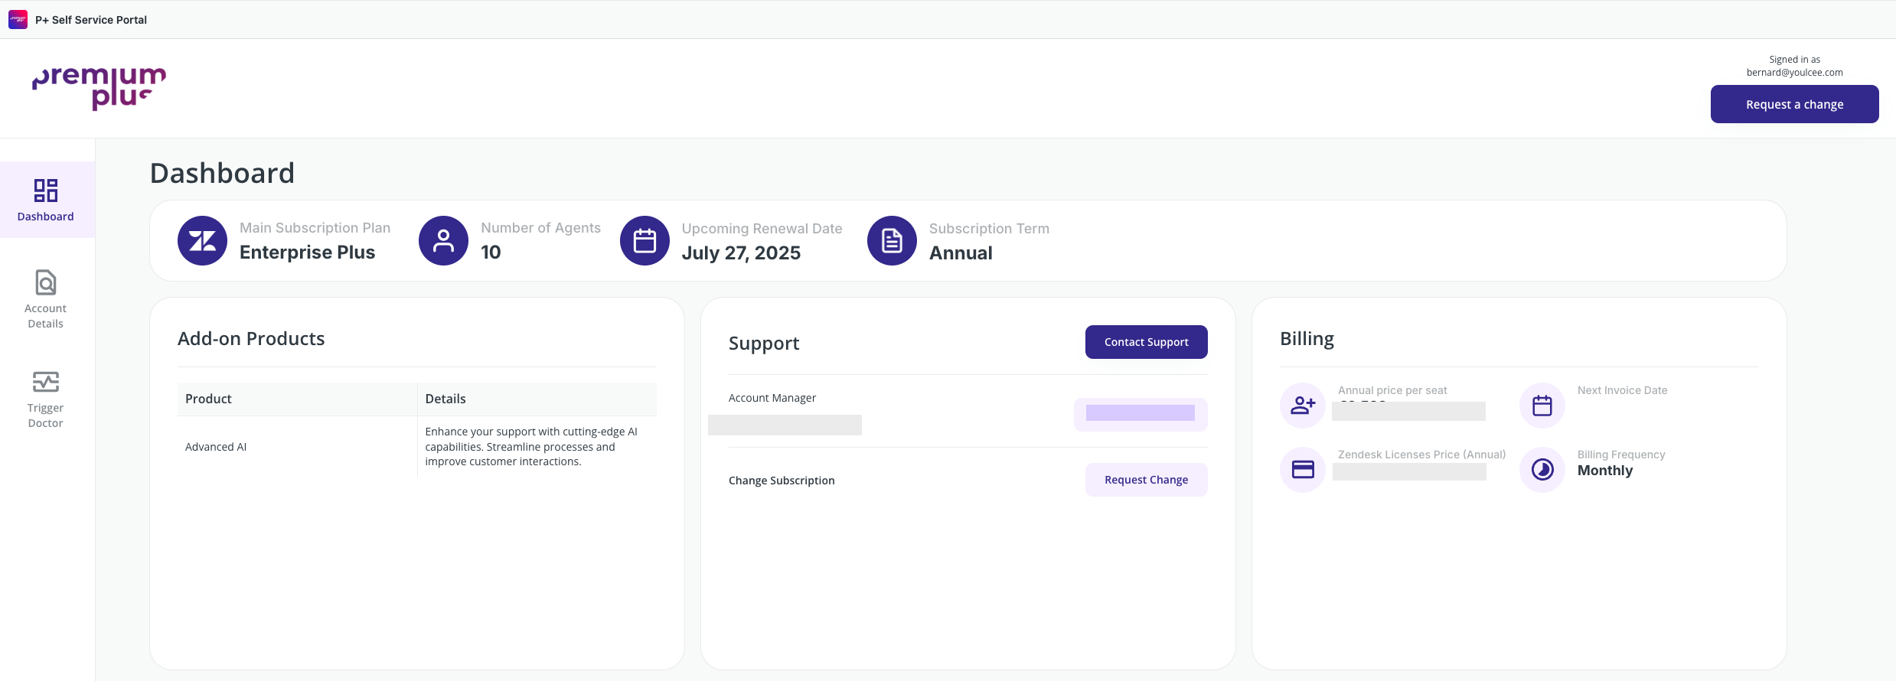Open the Dashboard sidebar icon
1896x681 pixels.
46,190
